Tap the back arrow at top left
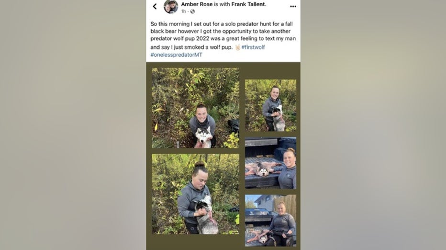446x250 pixels. coord(155,6)
